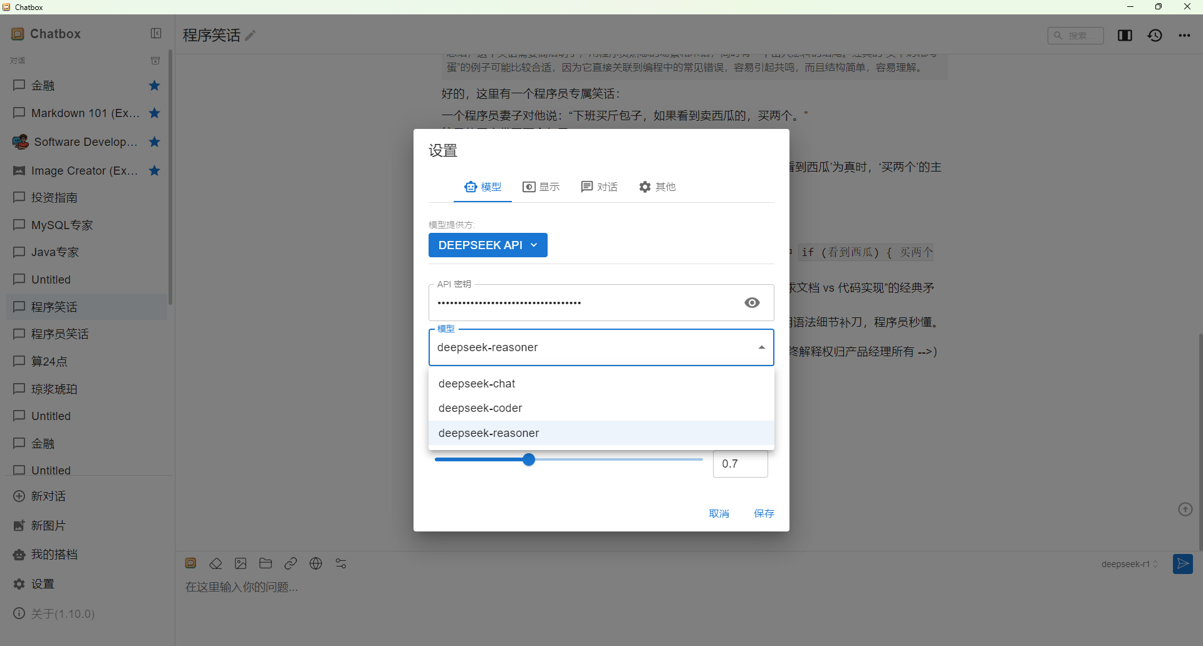Click the sidebar conversation list scrollbar
1203x646 pixels.
point(170,177)
